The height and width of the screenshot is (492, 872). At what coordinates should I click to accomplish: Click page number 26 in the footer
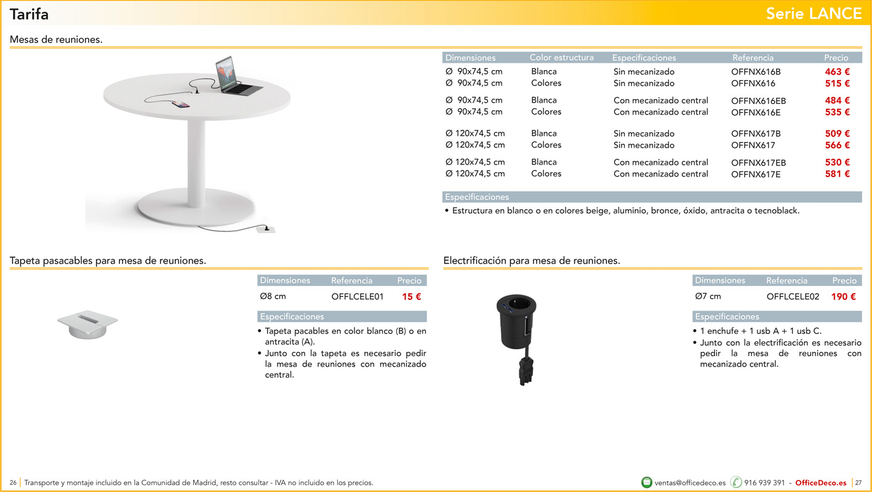[x=13, y=483]
